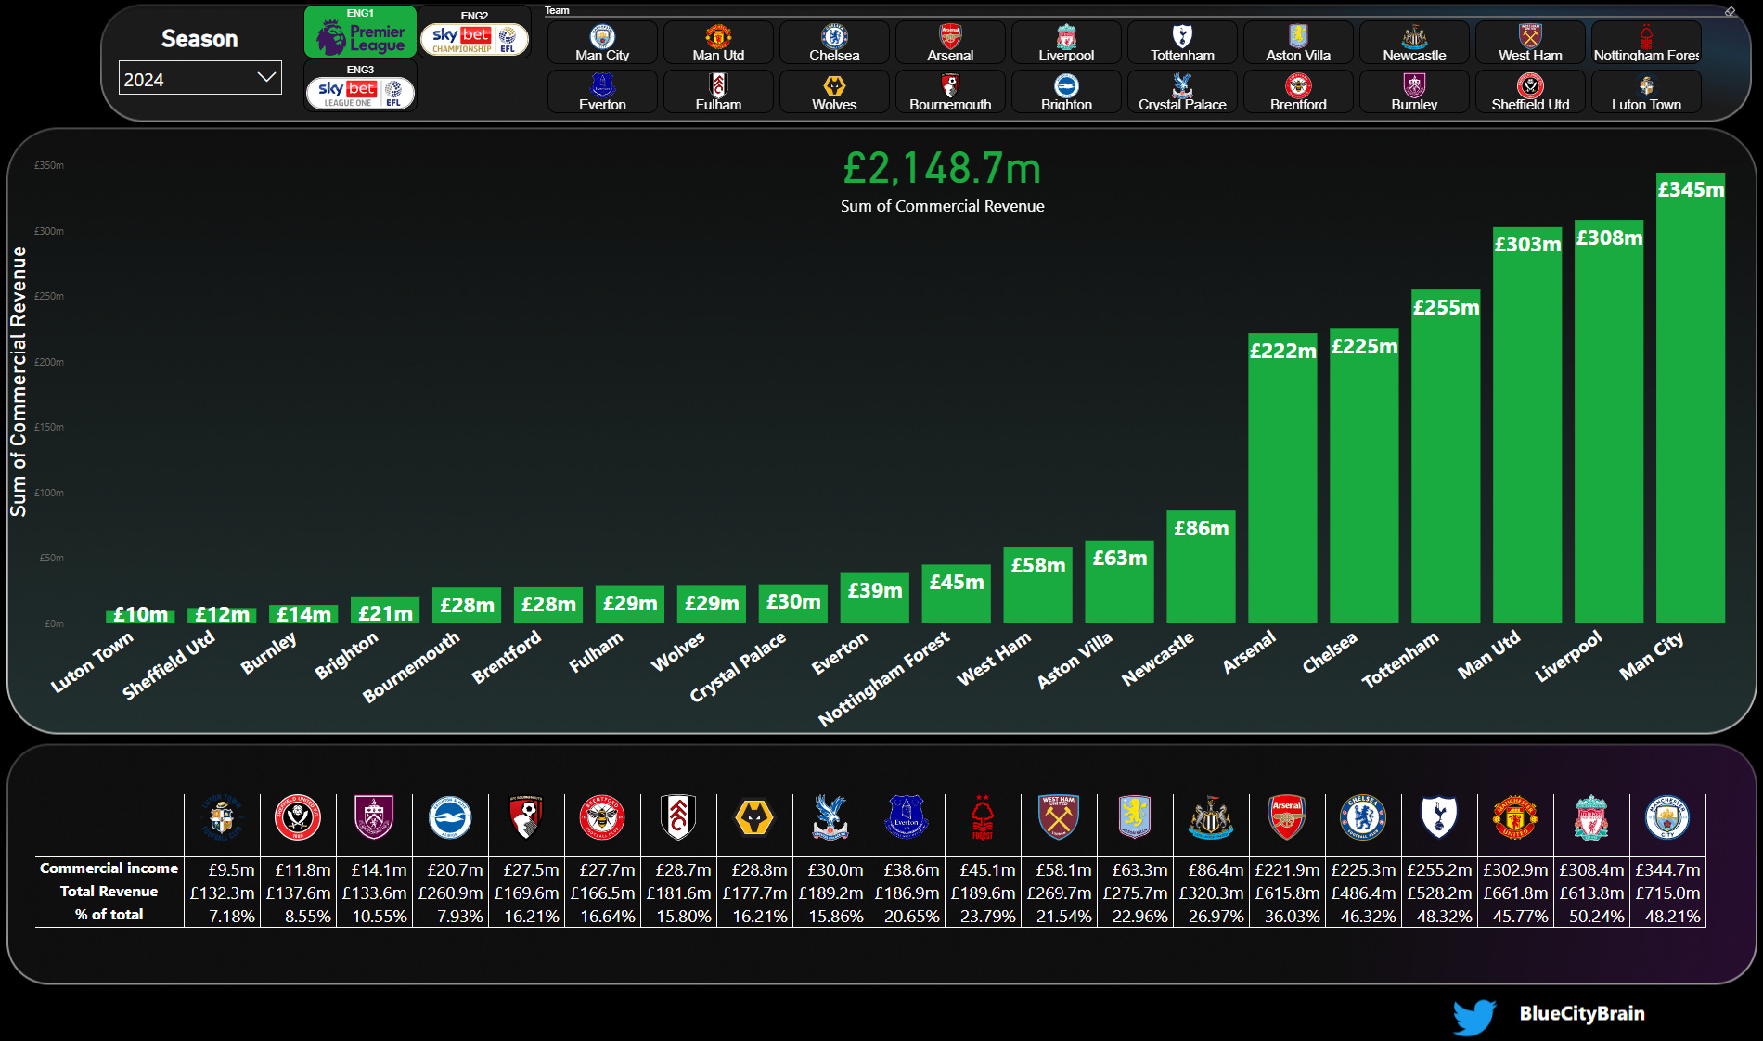Screen dimensions: 1763x1041
Task: Click the Chelsea crest in table
Action: 1363,817
